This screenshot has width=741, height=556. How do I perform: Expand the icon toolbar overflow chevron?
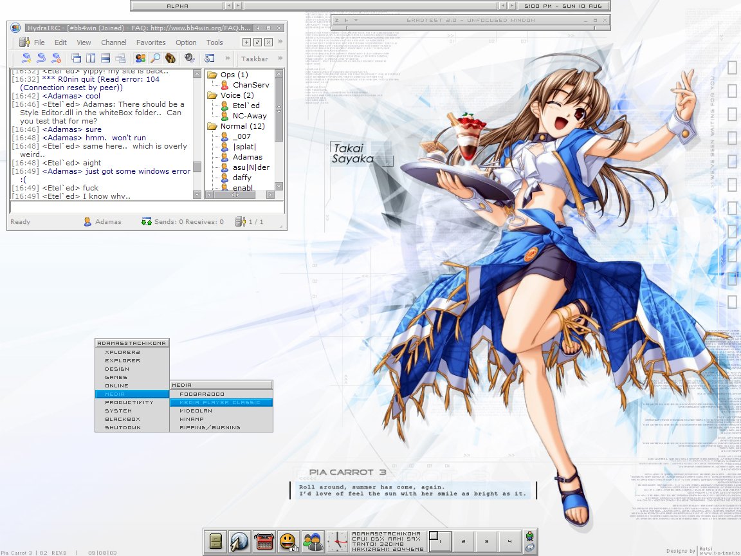click(x=227, y=58)
